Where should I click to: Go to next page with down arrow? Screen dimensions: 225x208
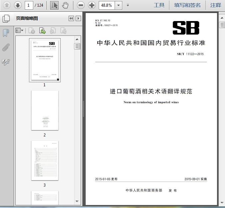[x=18, y=5]
